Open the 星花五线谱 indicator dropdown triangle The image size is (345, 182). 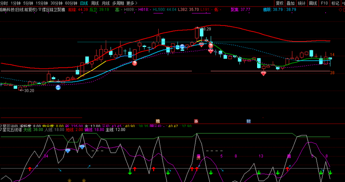coord(1,130)
